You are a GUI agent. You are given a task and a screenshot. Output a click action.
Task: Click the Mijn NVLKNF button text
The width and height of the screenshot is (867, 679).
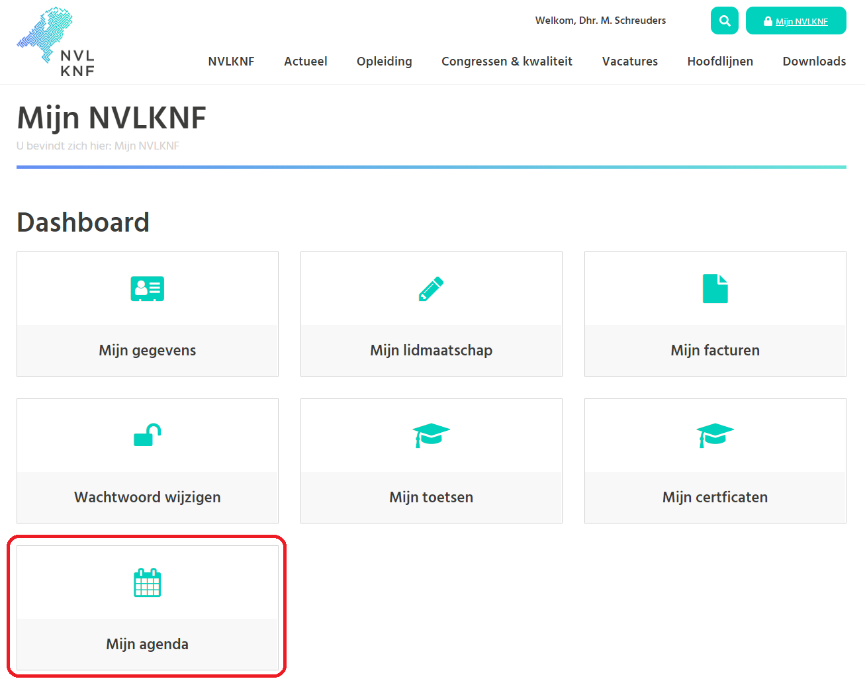(802, 21)
